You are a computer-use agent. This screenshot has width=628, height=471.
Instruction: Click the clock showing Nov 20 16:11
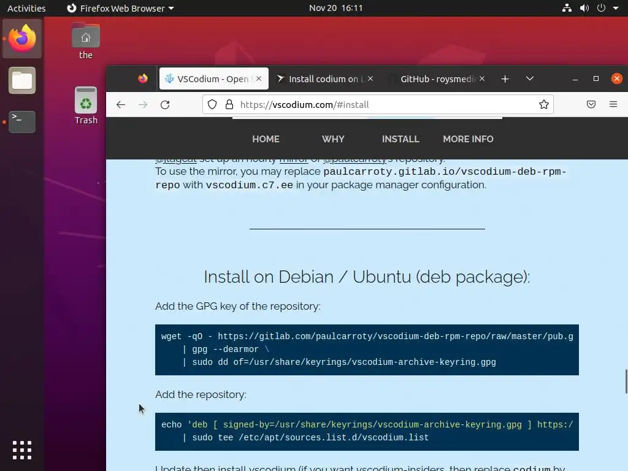click(335, 8)
